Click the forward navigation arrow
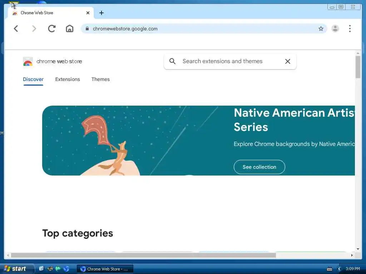The width and height of the screenshot is (366, 274). click(x=34, y=29)
